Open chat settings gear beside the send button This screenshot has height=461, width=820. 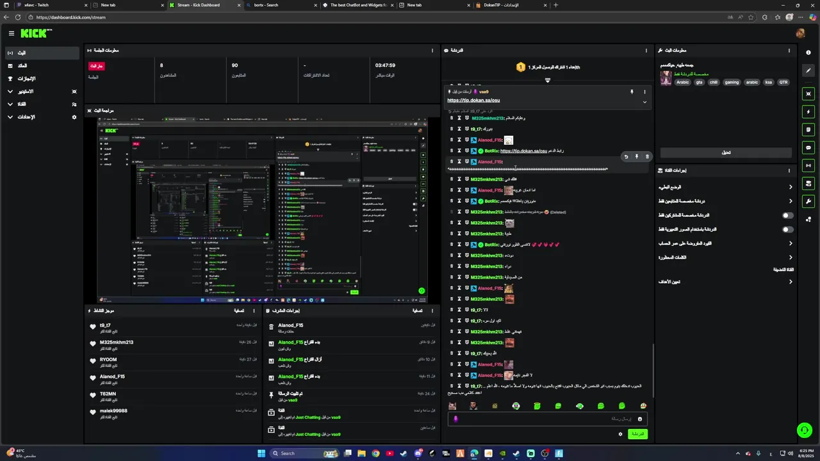620,434
